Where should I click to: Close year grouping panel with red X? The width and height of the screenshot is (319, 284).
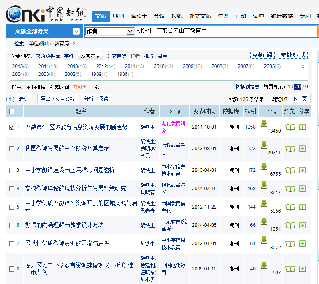pos(303,67)
